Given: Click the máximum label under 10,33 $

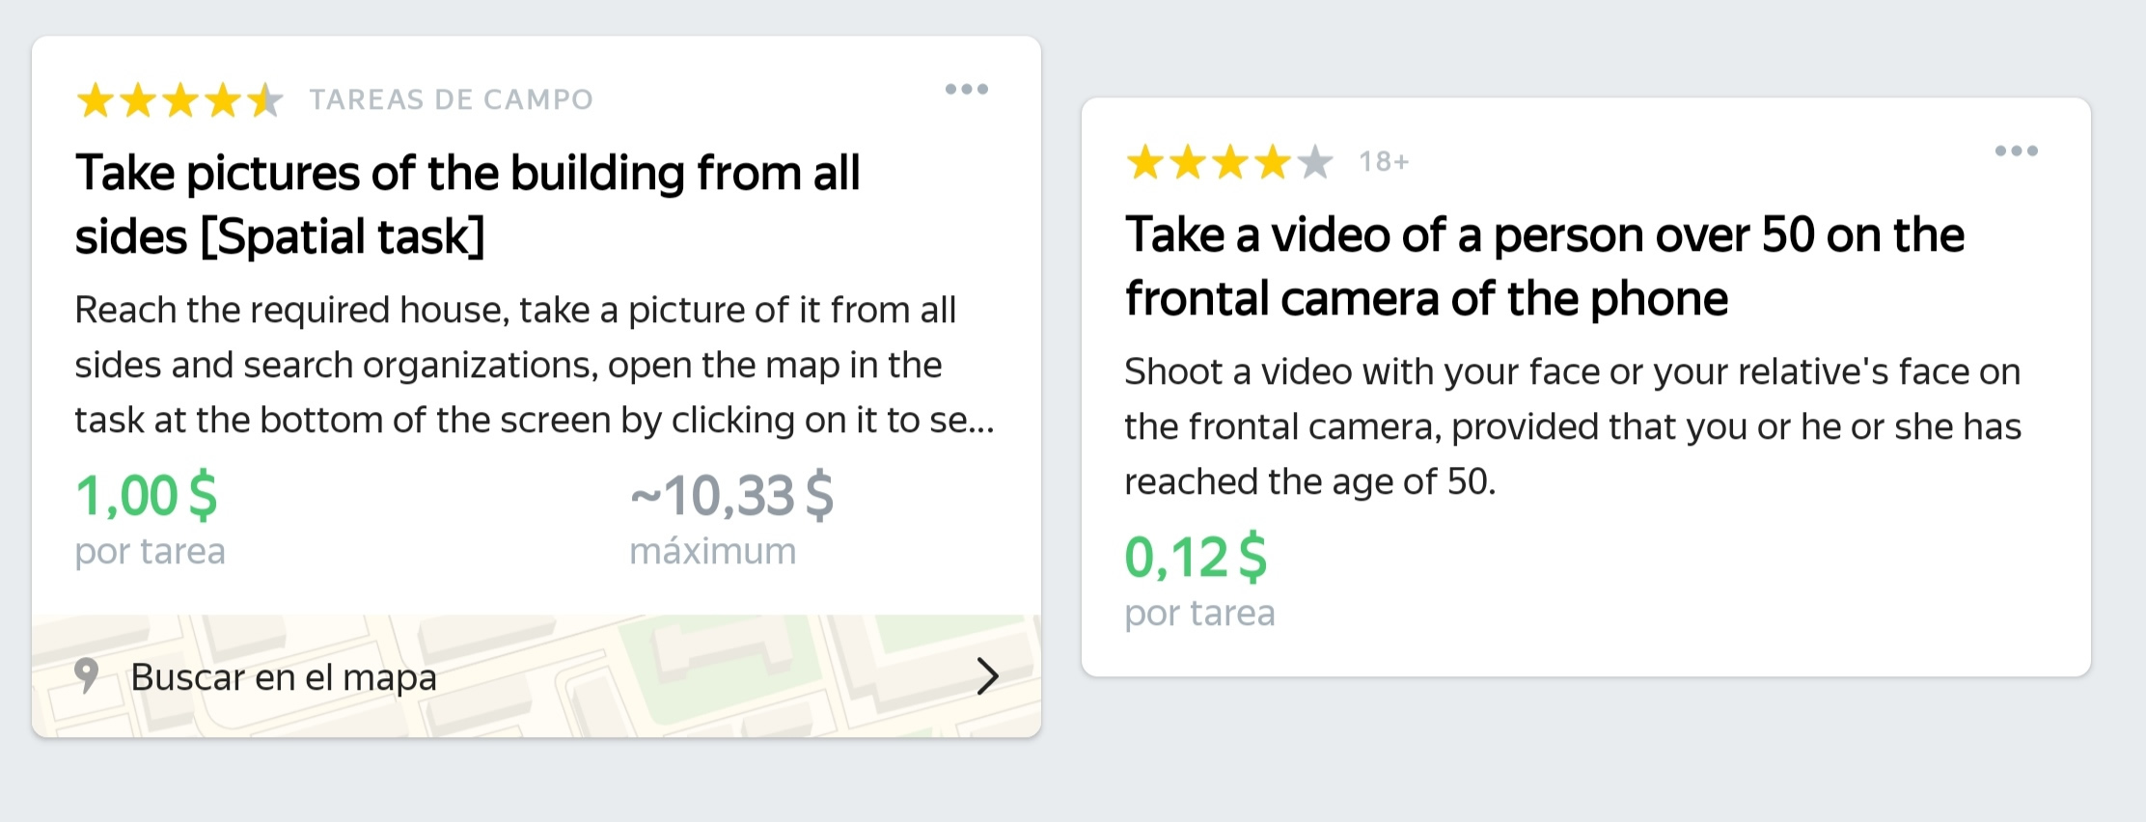Looking at the screenshot, I should tap(712, 552).
